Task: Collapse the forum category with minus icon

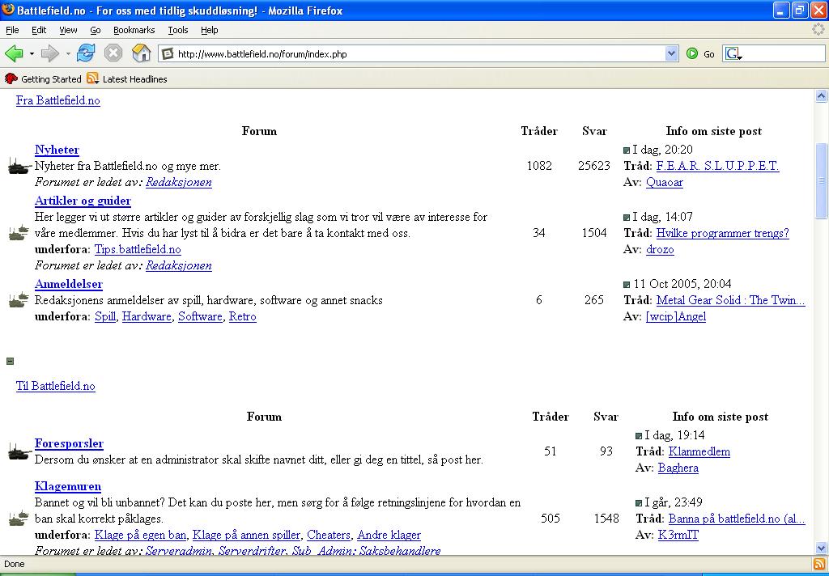Action: [x=10, y=361]
